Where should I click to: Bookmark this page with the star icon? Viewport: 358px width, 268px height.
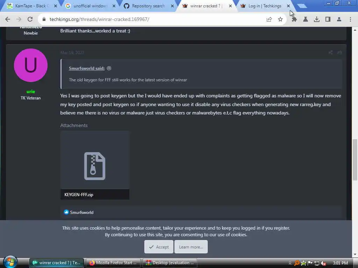click(280, 20)
